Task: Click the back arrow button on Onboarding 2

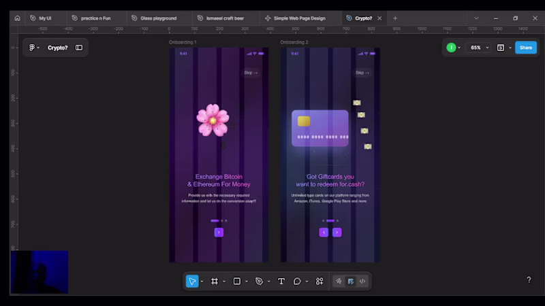Action: click(x=324, y=232)
